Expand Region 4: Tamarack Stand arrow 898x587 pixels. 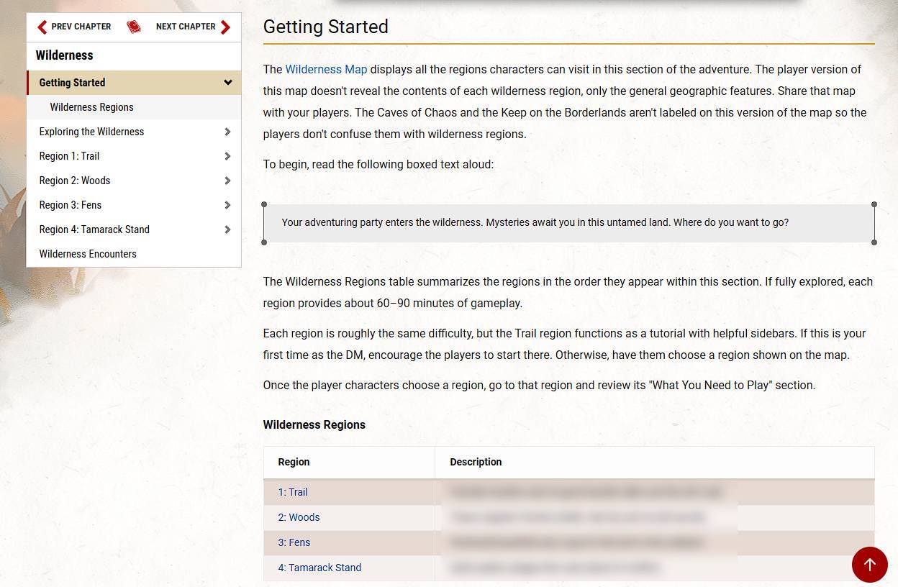(227, 229)
